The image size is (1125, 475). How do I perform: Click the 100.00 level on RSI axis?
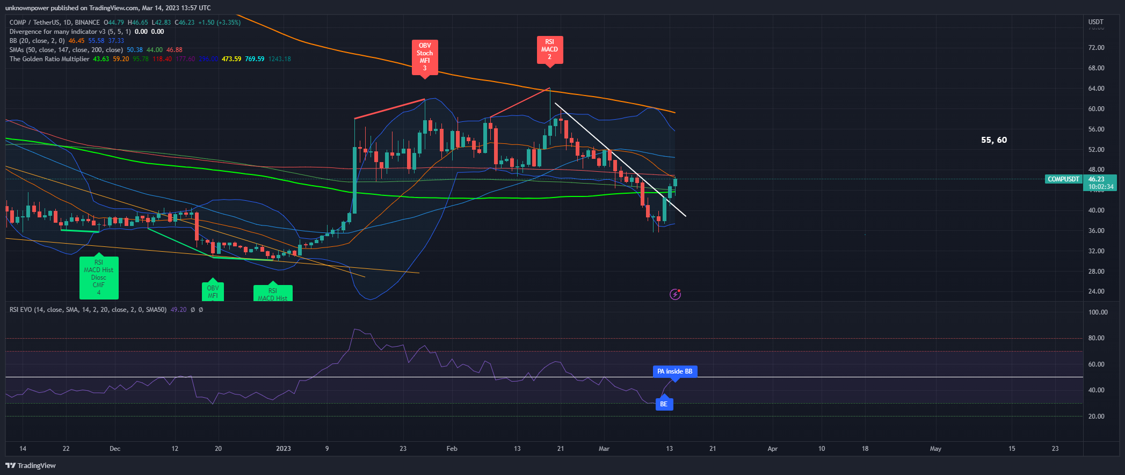(1098, 312)
